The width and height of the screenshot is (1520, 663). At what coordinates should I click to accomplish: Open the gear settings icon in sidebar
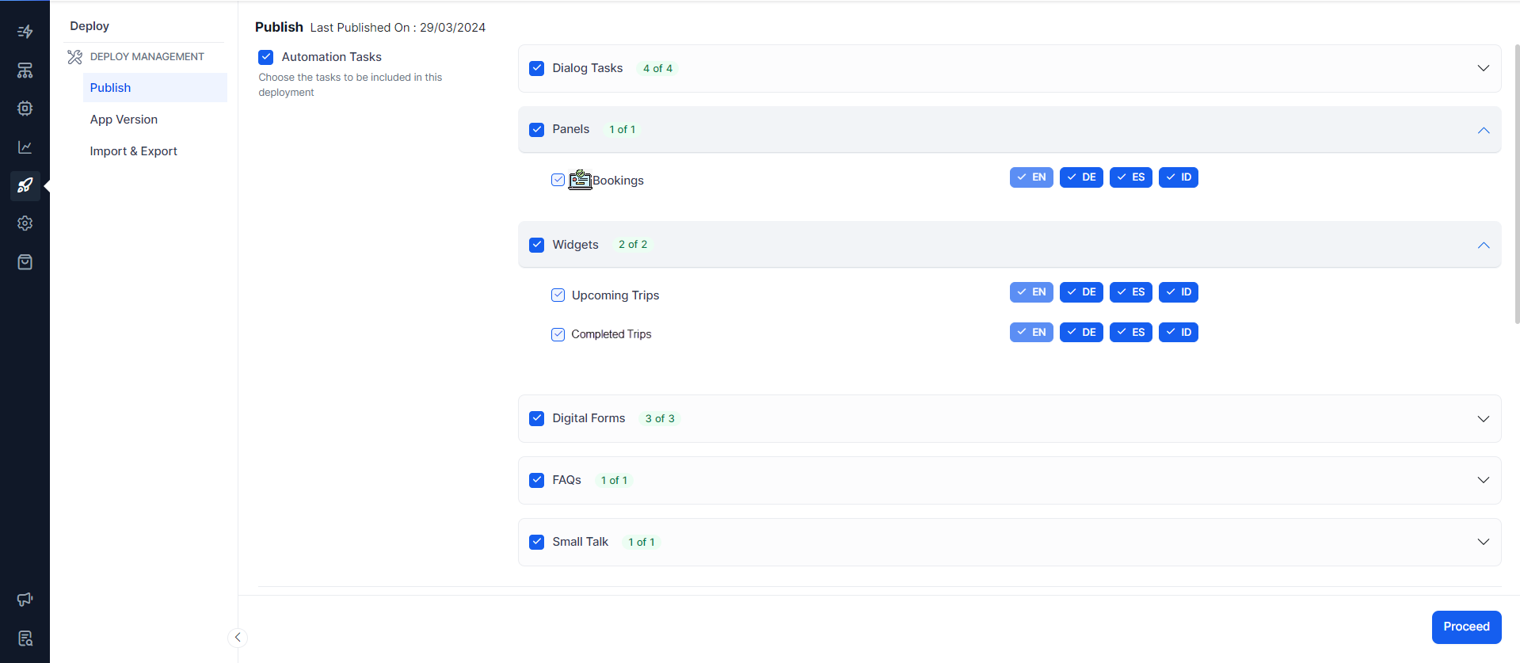(x=25, y=223)
